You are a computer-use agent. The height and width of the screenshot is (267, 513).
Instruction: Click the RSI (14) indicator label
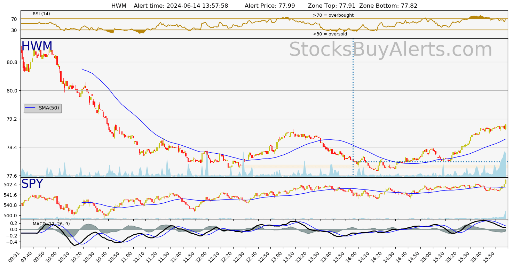coord(41,14)
